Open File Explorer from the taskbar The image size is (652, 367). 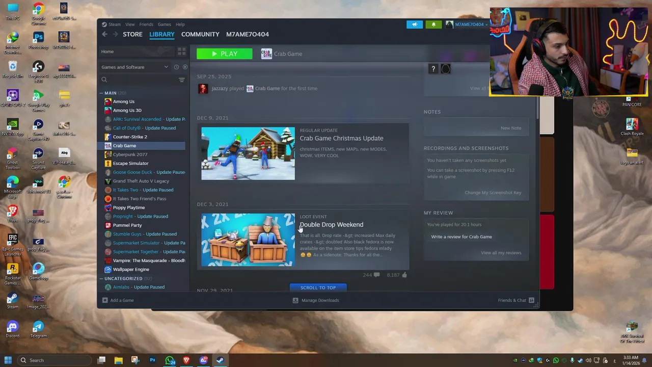pyautogui.click(x=118, y=360)
